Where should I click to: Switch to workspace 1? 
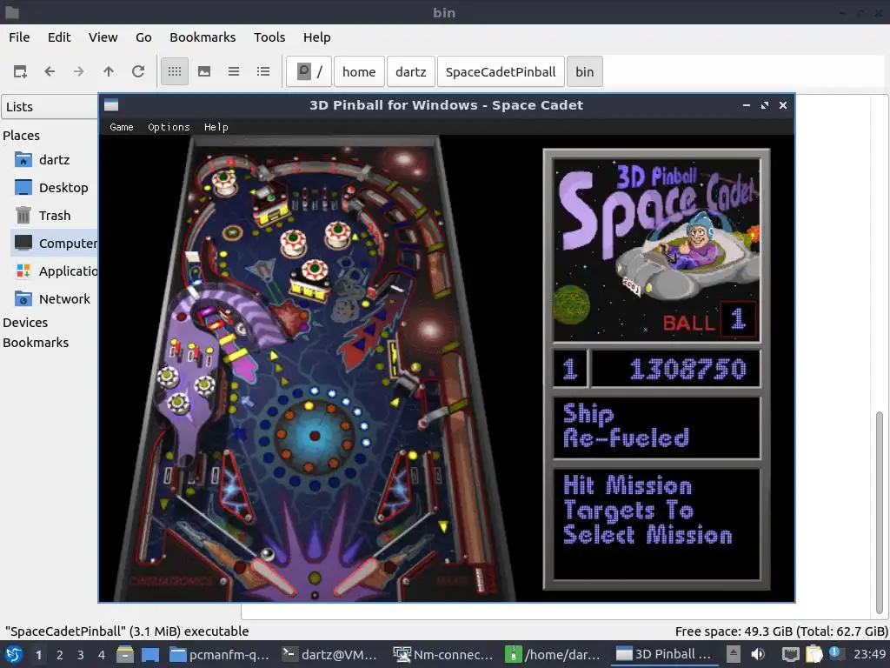(x=38, y=656)
